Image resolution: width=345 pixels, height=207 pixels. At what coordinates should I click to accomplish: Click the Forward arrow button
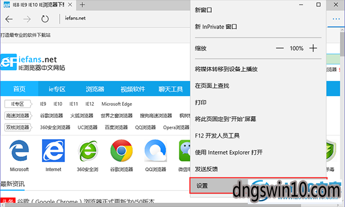click(27, 19)
